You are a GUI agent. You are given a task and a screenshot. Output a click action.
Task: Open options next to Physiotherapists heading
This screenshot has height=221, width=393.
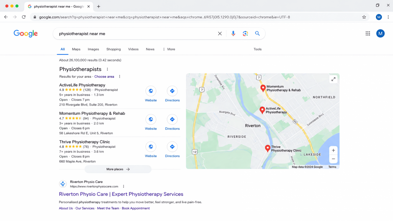[107, 69]
